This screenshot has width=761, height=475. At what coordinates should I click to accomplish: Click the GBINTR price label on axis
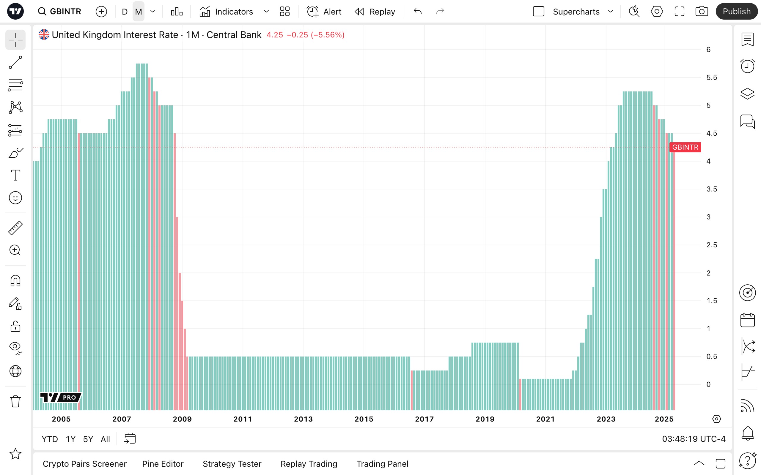685,147
